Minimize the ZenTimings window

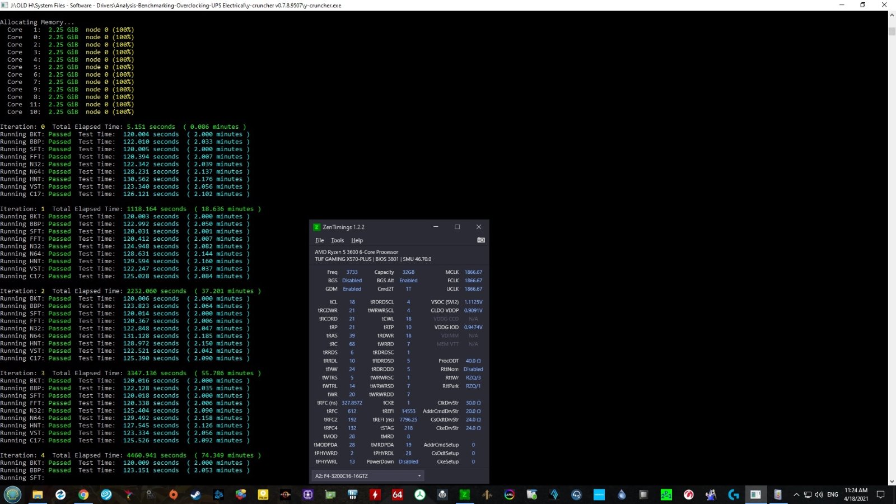(436, 227)
